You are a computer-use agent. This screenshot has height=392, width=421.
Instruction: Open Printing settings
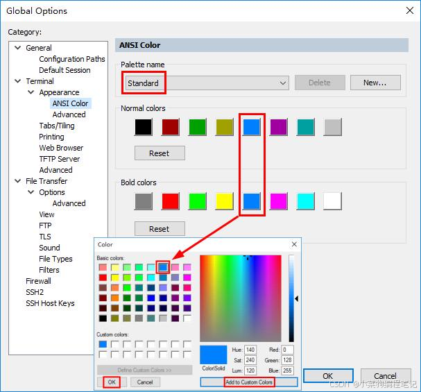click(51, 137)
